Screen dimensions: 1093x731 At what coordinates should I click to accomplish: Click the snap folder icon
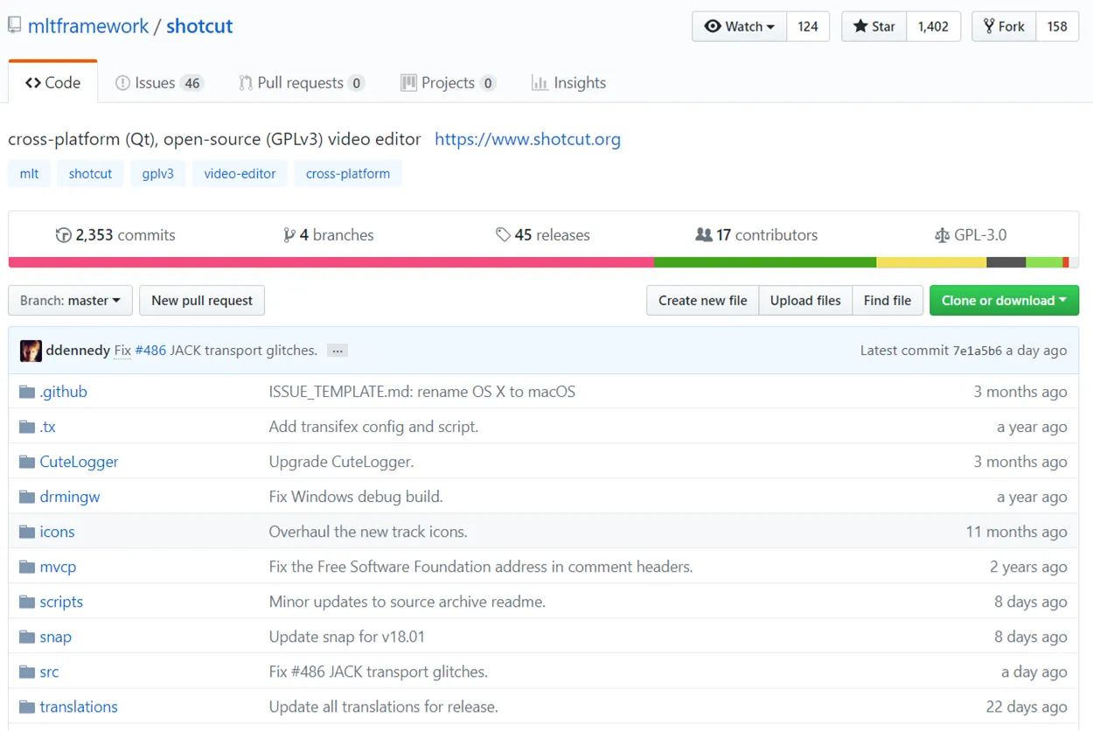click(26, 637)
